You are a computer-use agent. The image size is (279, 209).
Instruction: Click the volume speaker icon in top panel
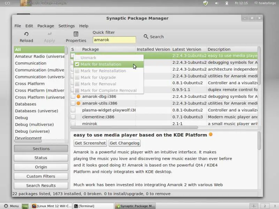[217, 3]
